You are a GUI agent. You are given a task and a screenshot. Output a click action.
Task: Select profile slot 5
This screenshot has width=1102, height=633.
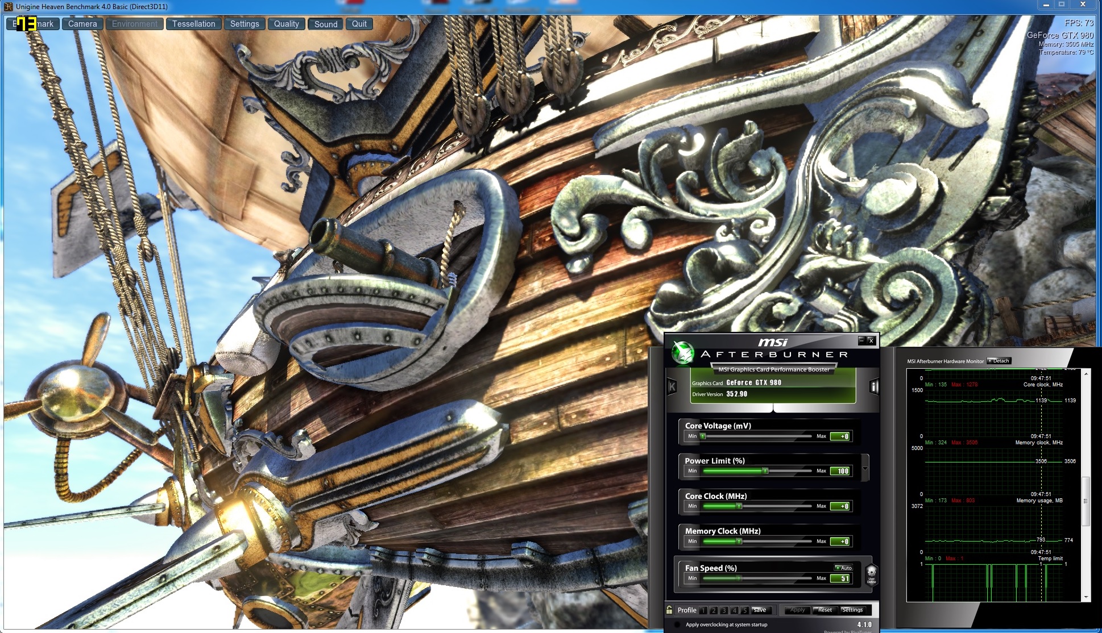pyautogui.click(x=744, y=610)
